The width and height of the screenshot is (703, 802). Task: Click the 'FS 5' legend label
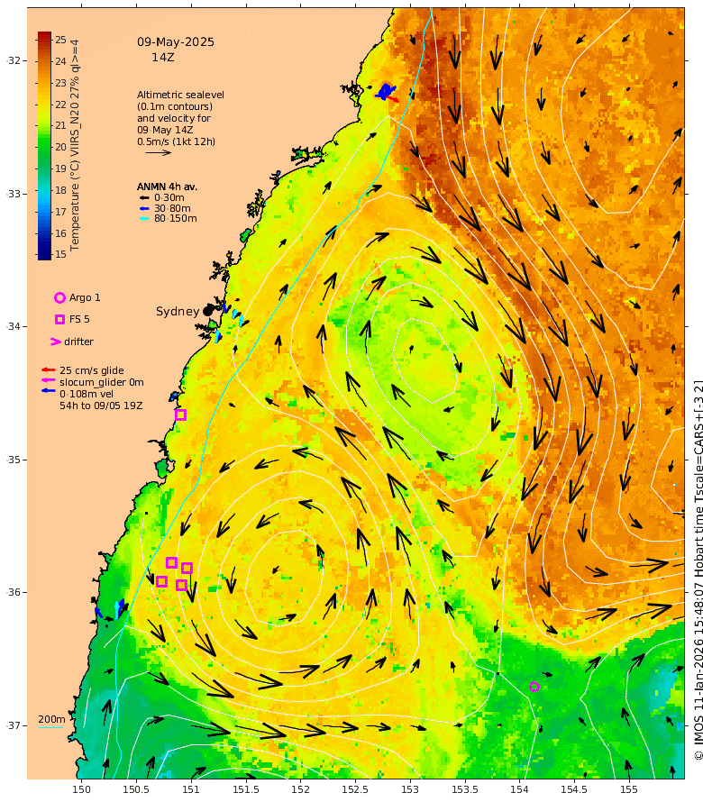tap(79, 319)
